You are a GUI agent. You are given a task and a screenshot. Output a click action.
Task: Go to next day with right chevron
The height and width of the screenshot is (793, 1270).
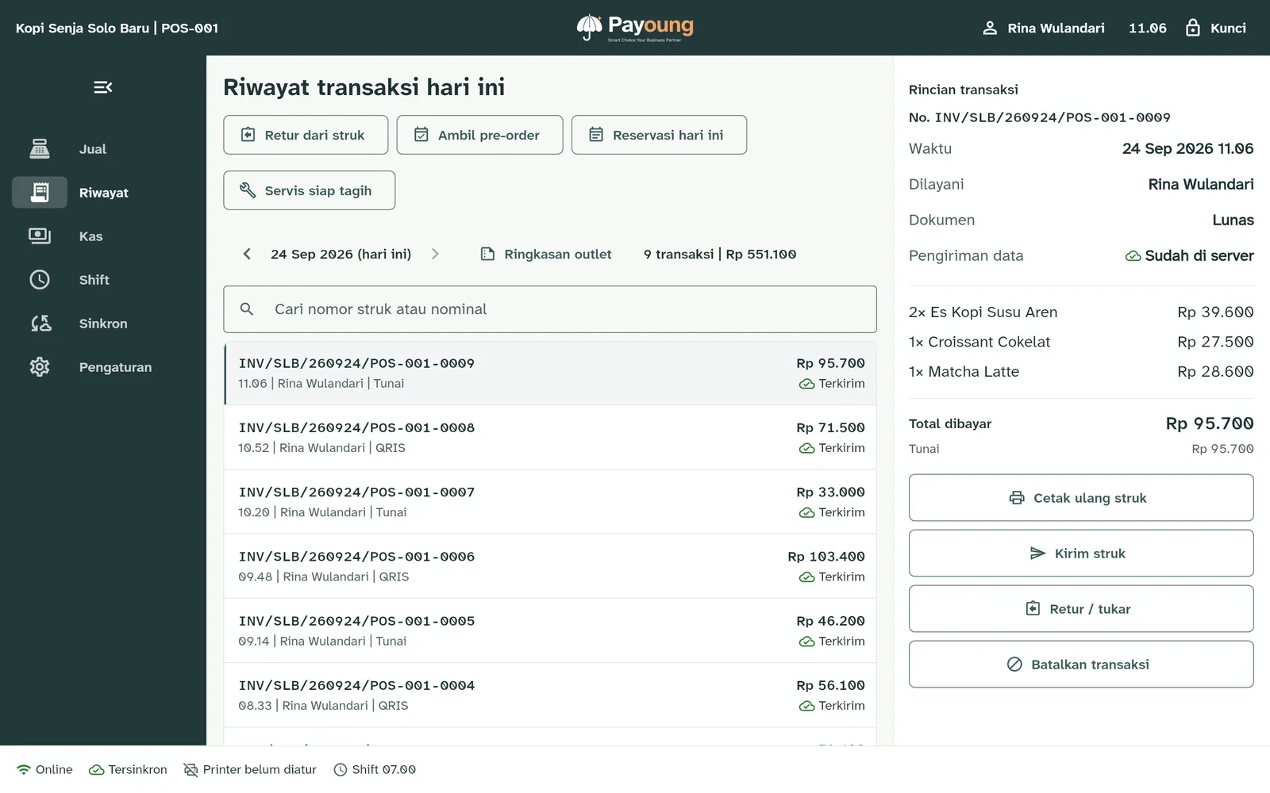tap(435, 254)
